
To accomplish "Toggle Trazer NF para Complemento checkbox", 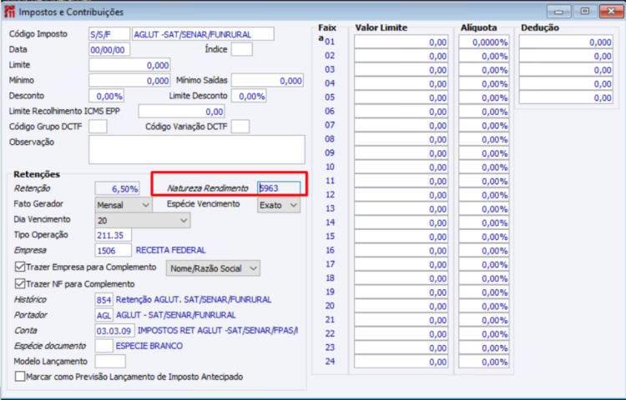I will point(19,283).
